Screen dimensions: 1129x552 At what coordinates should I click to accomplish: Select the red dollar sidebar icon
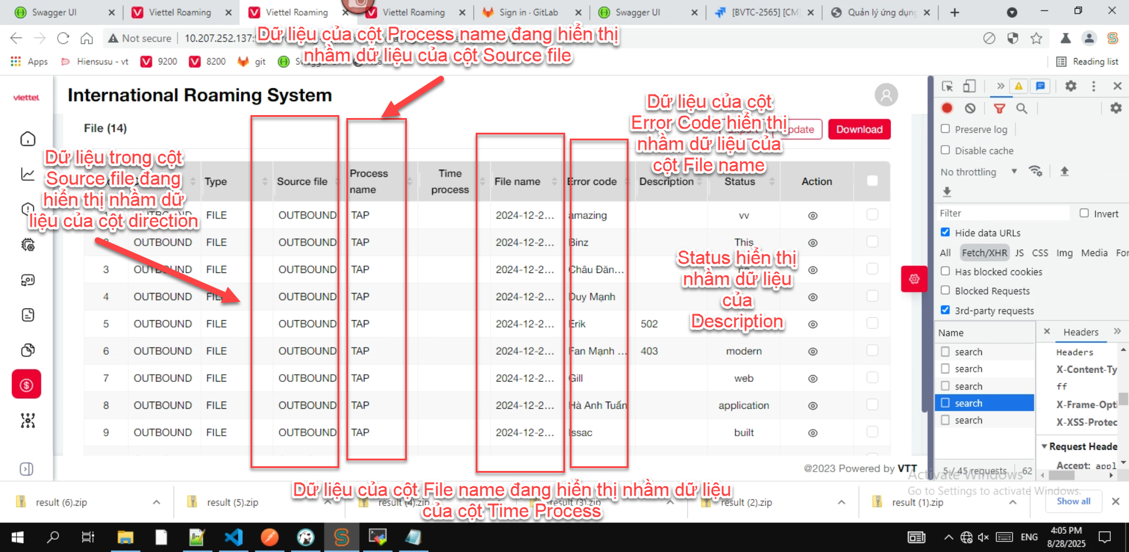pyautogui.click(x=26, y=385)
